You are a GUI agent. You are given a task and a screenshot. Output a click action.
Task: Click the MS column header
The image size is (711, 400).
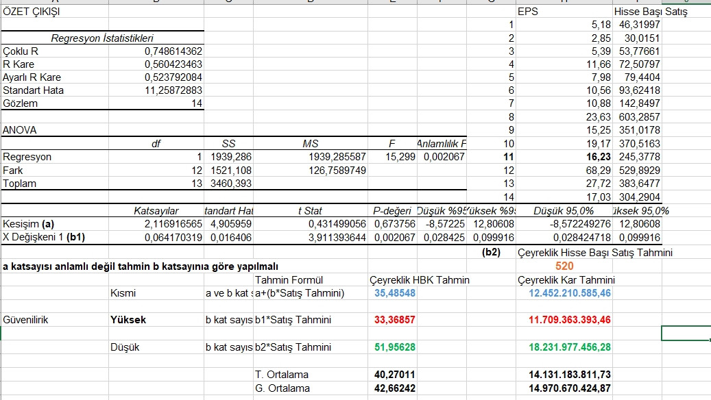[310, 144]
